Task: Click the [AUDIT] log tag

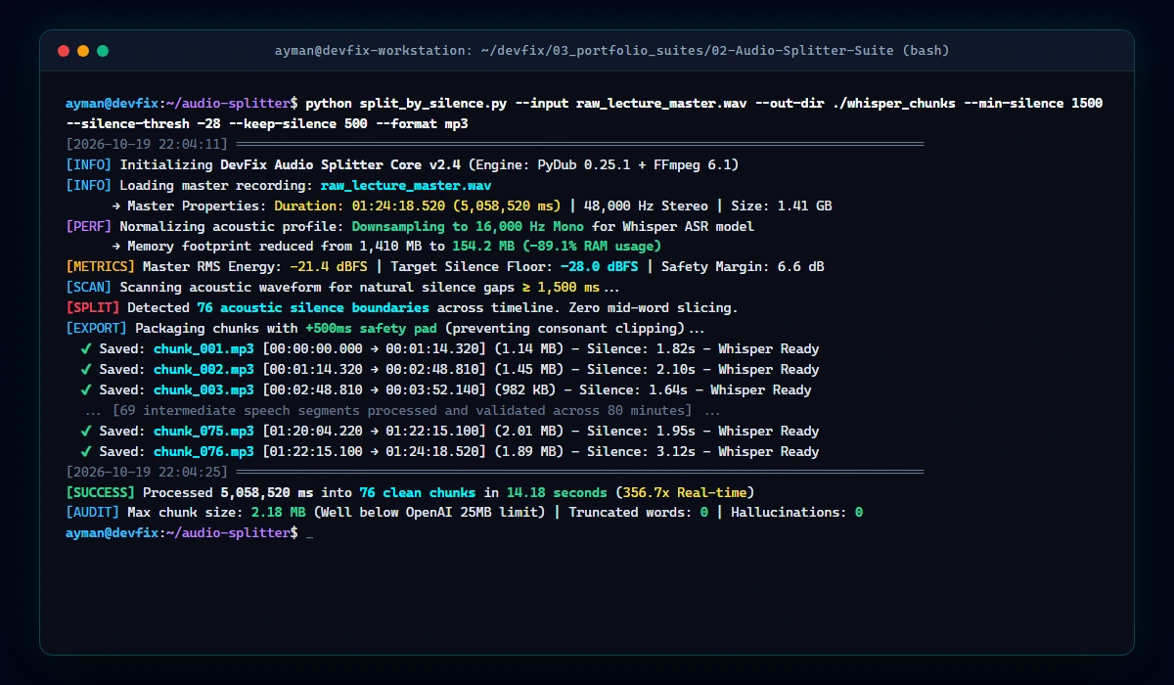Action: pyautogui.click(x=92, y=514)
